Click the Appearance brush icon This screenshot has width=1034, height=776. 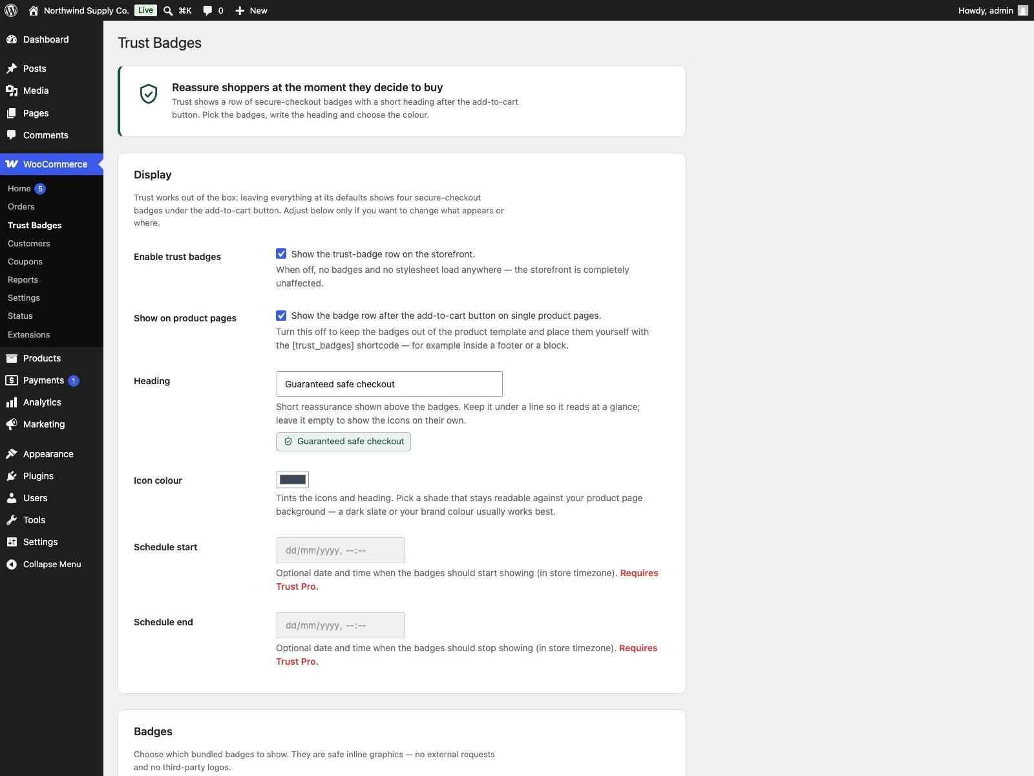click(x=12, y=454)
